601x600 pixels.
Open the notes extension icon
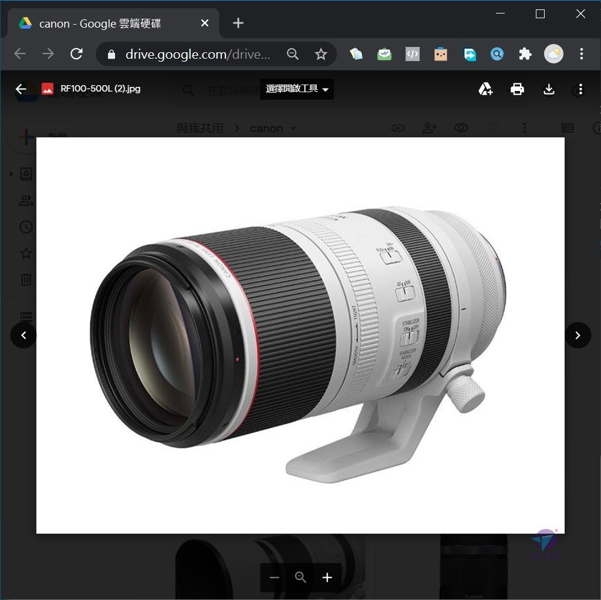(x=356, y=54)
